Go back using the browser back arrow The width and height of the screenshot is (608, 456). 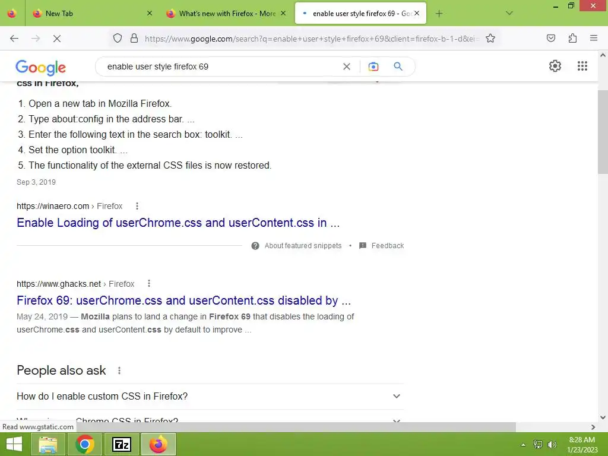point(14,39)
